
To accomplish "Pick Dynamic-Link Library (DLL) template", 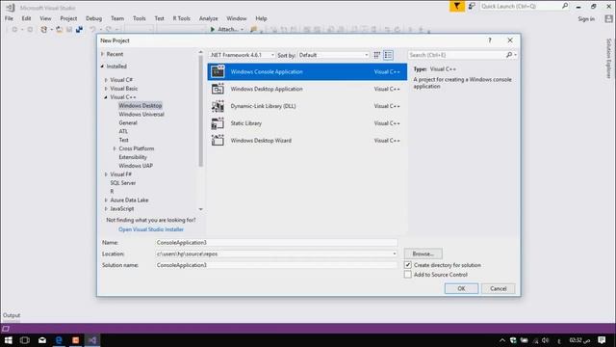I will click(x=307, y=106).
